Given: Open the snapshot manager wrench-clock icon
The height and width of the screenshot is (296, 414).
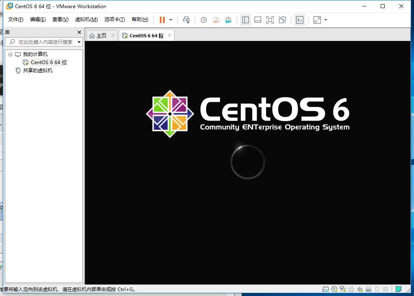Looking at the screenshot, I should pos(228,20).
